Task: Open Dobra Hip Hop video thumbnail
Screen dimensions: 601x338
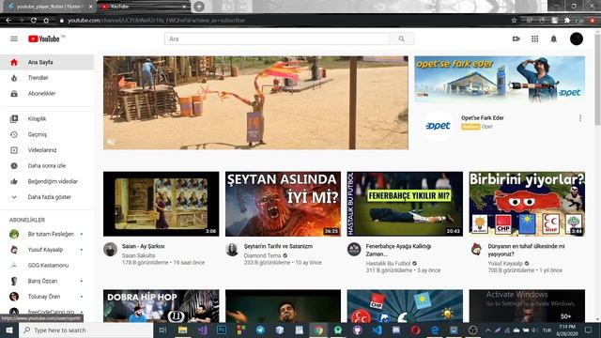Action: pyautogui.click(x=161, y=306)
